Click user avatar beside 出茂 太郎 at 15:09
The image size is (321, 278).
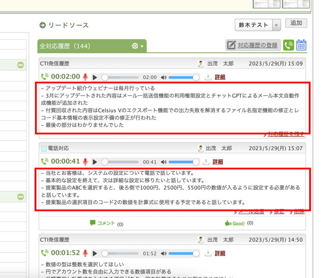coord(201,64)
